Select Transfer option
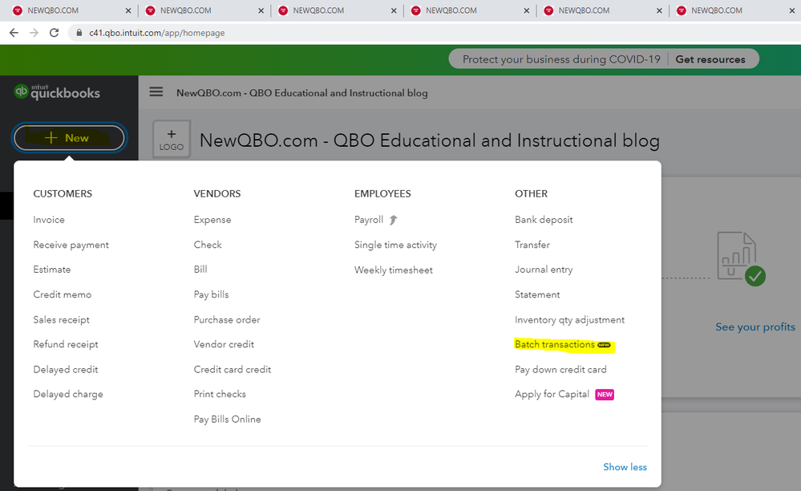This screenshot has height=491, width=801. [532, 245]
